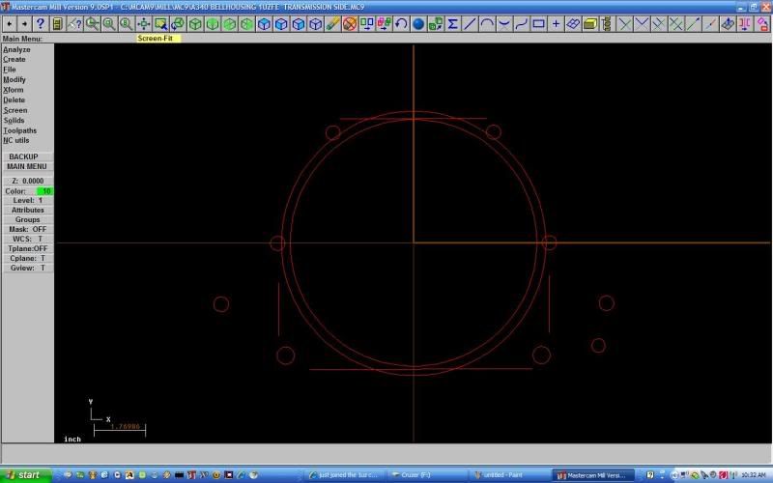
Task: Switch to the untitled - Paint taskbar window
Action: click(509, 475)
